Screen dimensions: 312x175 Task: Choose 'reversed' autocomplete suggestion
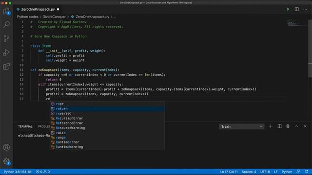pyautogui.click(x=107, y=113)
